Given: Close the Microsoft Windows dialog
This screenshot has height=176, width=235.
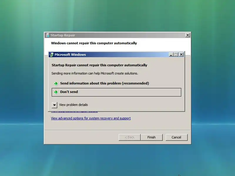Looking at the screenshot, I should point(181,55).
